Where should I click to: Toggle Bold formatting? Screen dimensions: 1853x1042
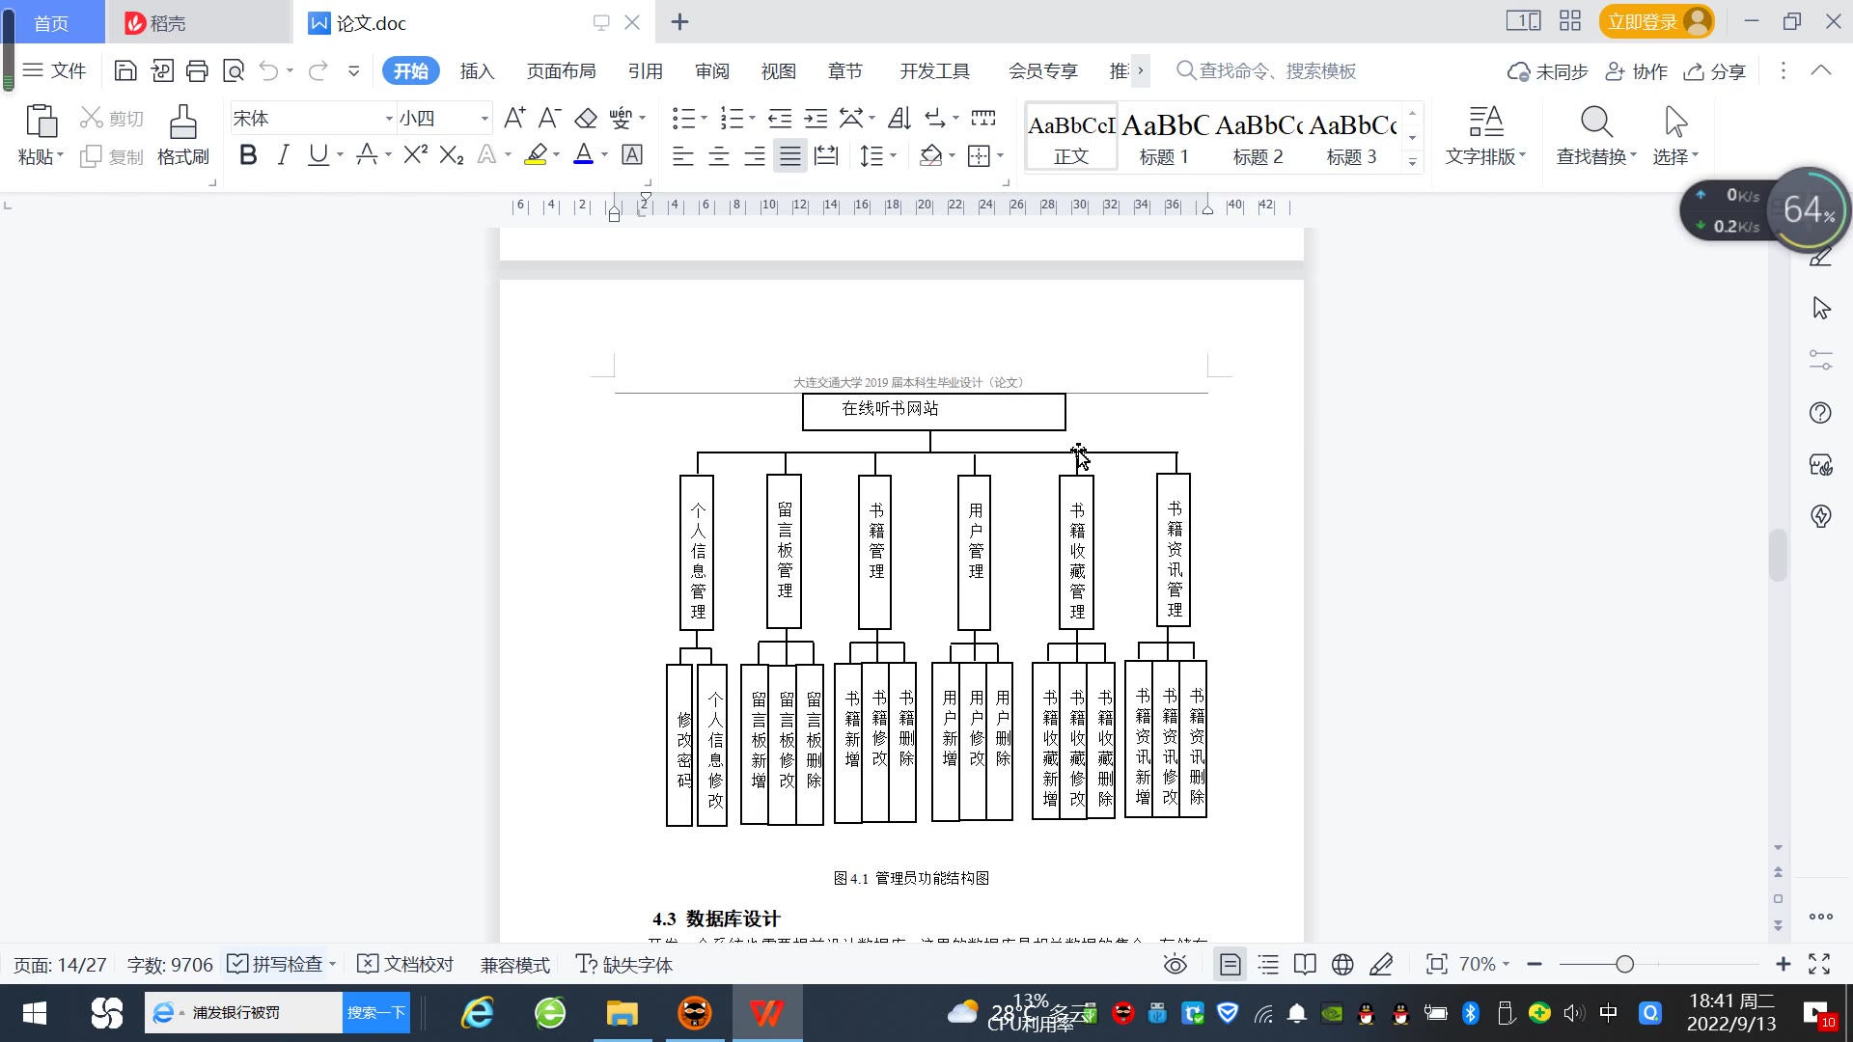pyautogui.click(x=248, y=154)
